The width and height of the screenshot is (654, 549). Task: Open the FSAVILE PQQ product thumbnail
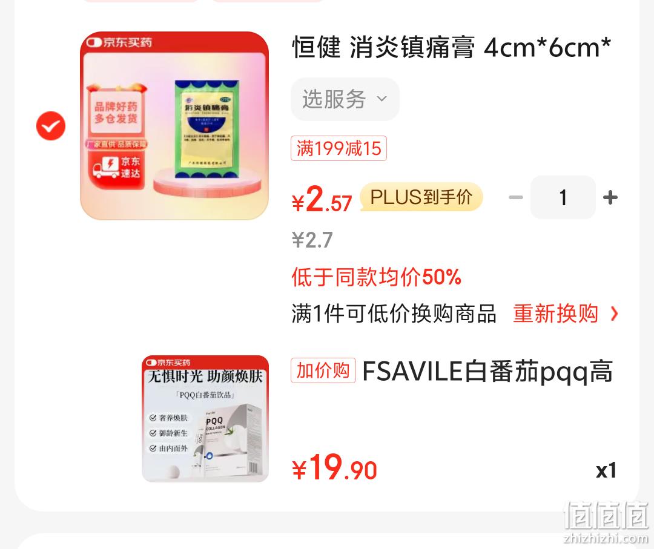point(205,419)
